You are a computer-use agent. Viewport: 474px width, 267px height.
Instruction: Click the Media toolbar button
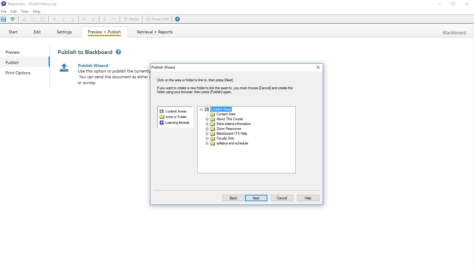131,19
